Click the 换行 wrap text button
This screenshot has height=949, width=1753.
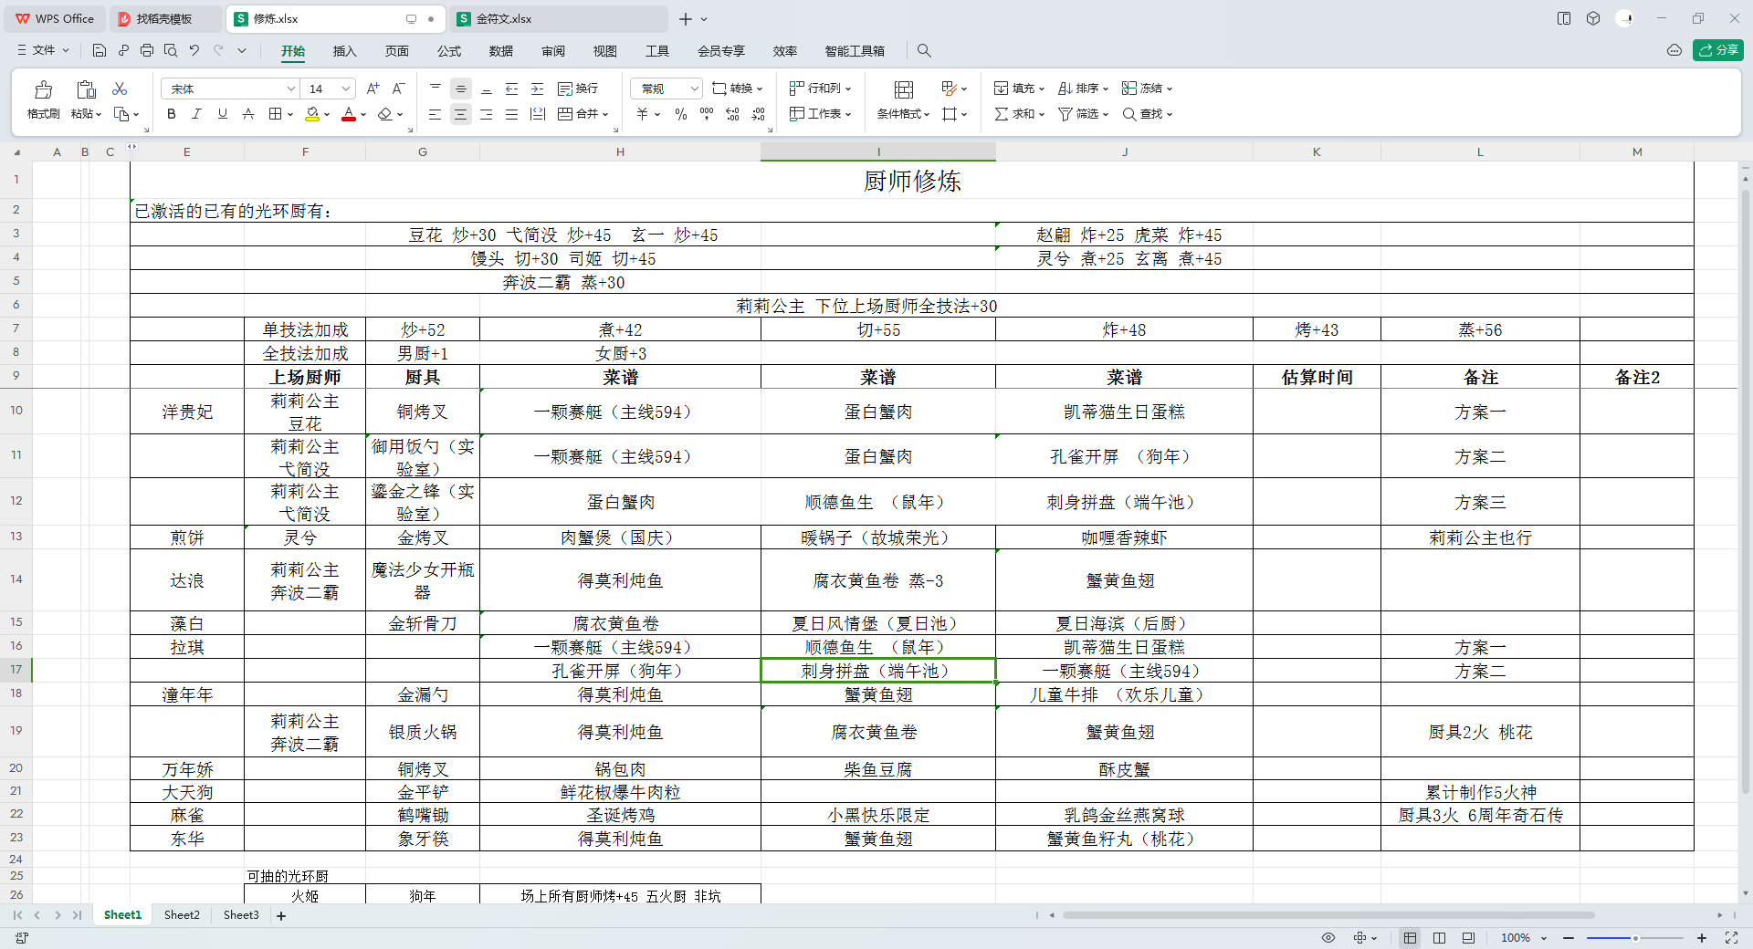pyautogui.click(x=578, y=89)
